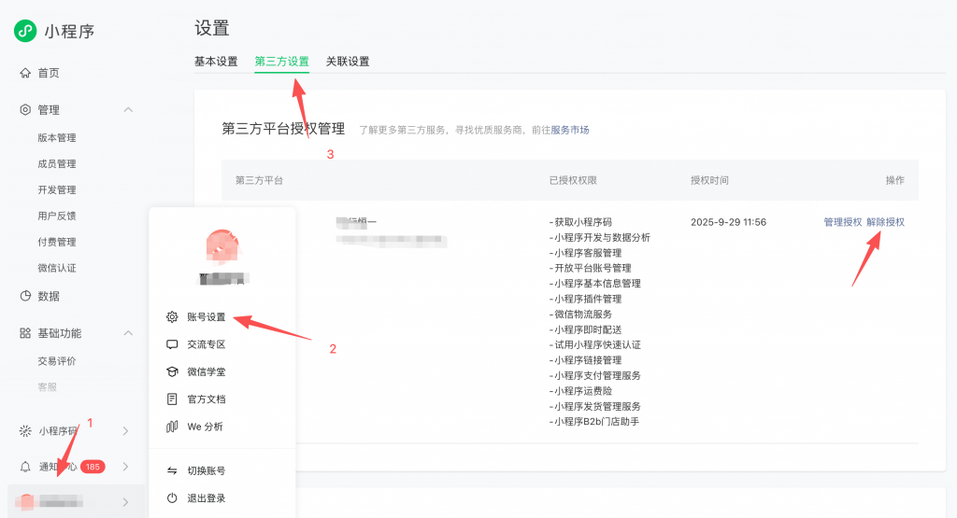
Task: Click the gear icon beside 账号设置
Action: [x=172, y=317]
